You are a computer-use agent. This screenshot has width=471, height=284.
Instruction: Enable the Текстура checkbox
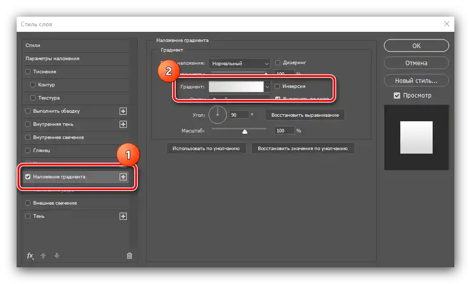(x=33, y=98)
